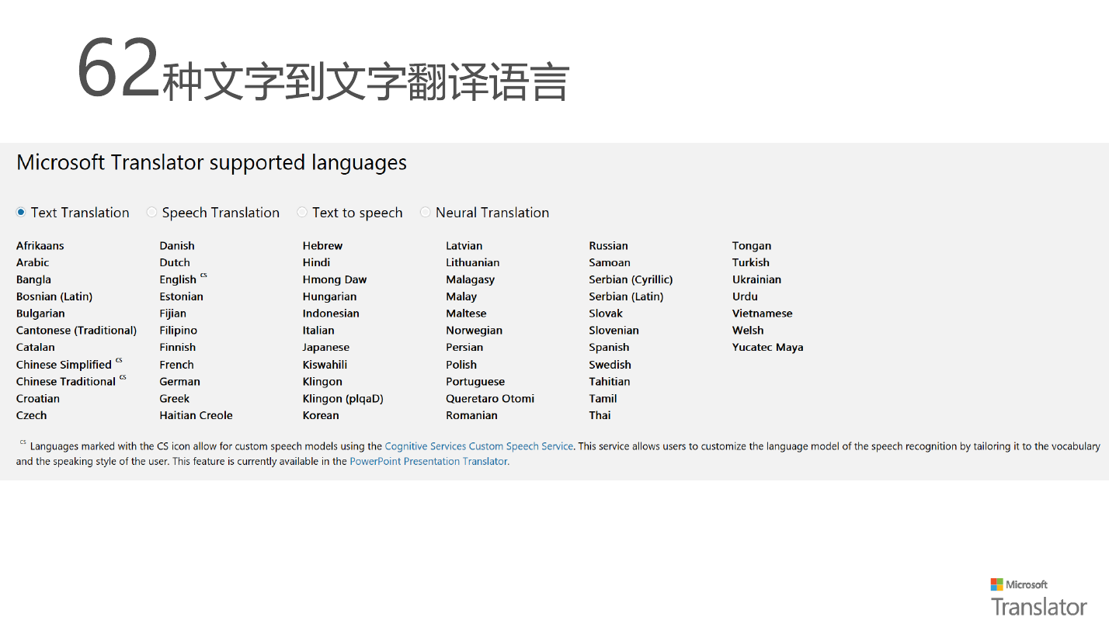Click the Swedish entry
The image size is (1109, 624).
[610, 365]
